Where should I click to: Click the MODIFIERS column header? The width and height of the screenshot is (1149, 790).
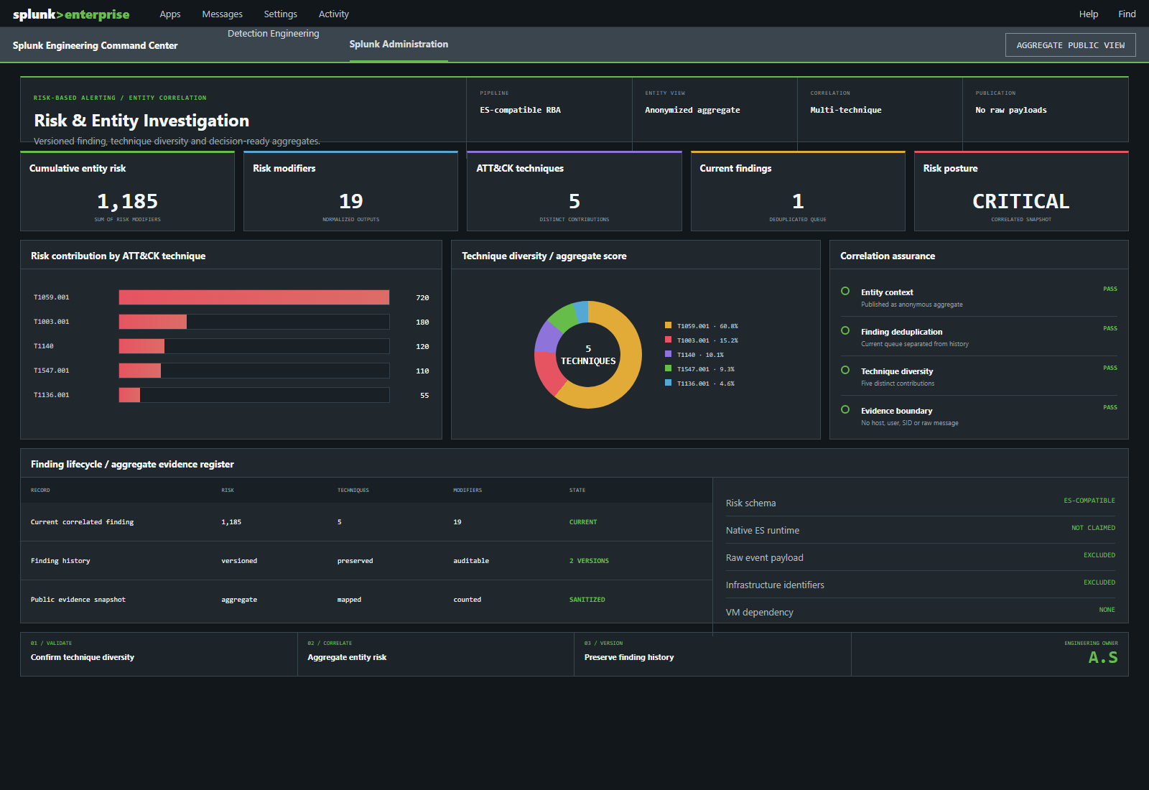click(467, 490)
